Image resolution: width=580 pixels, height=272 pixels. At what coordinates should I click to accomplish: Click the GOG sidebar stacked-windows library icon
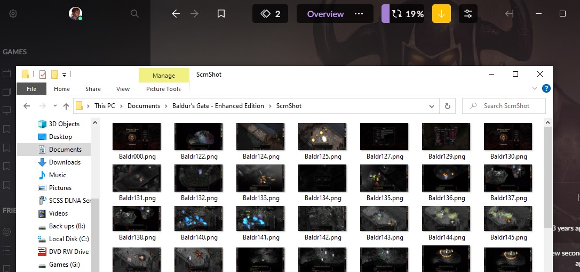coord(6,91)
